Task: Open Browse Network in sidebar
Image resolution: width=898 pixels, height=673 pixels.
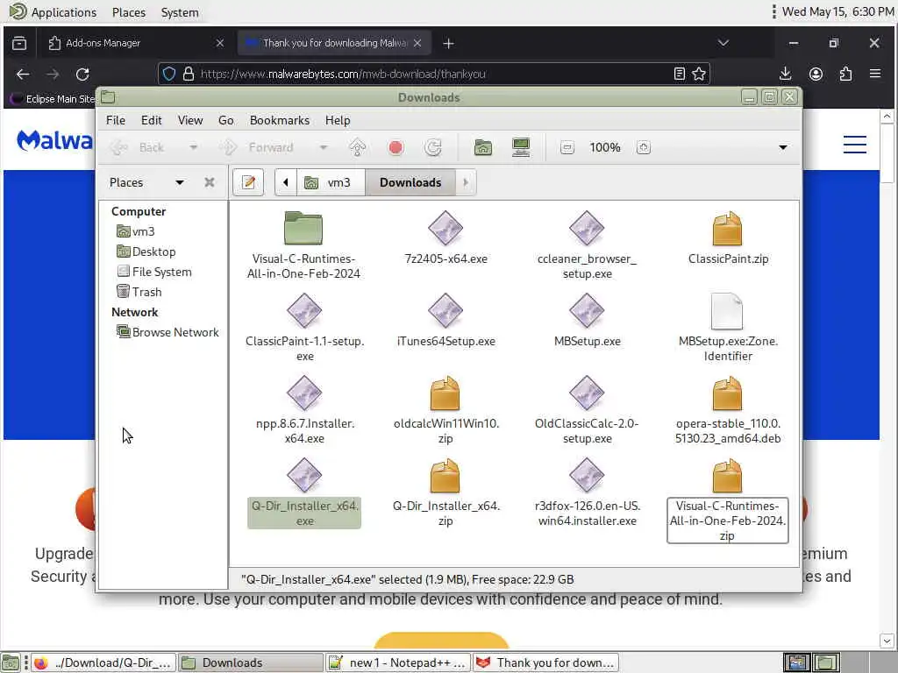Action: pyautogui.click(x=167, y=332)
